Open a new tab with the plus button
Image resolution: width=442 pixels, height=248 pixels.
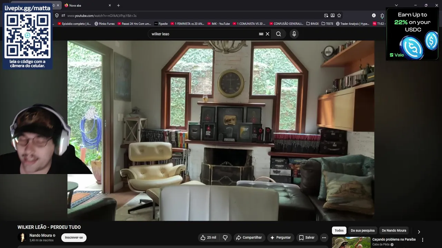click(118, 6)
